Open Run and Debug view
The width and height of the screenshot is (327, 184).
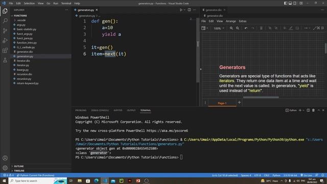tap(5, 40)
